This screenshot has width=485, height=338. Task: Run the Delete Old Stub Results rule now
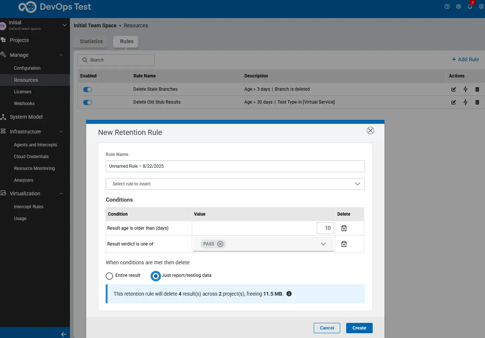tap(465, 102)
